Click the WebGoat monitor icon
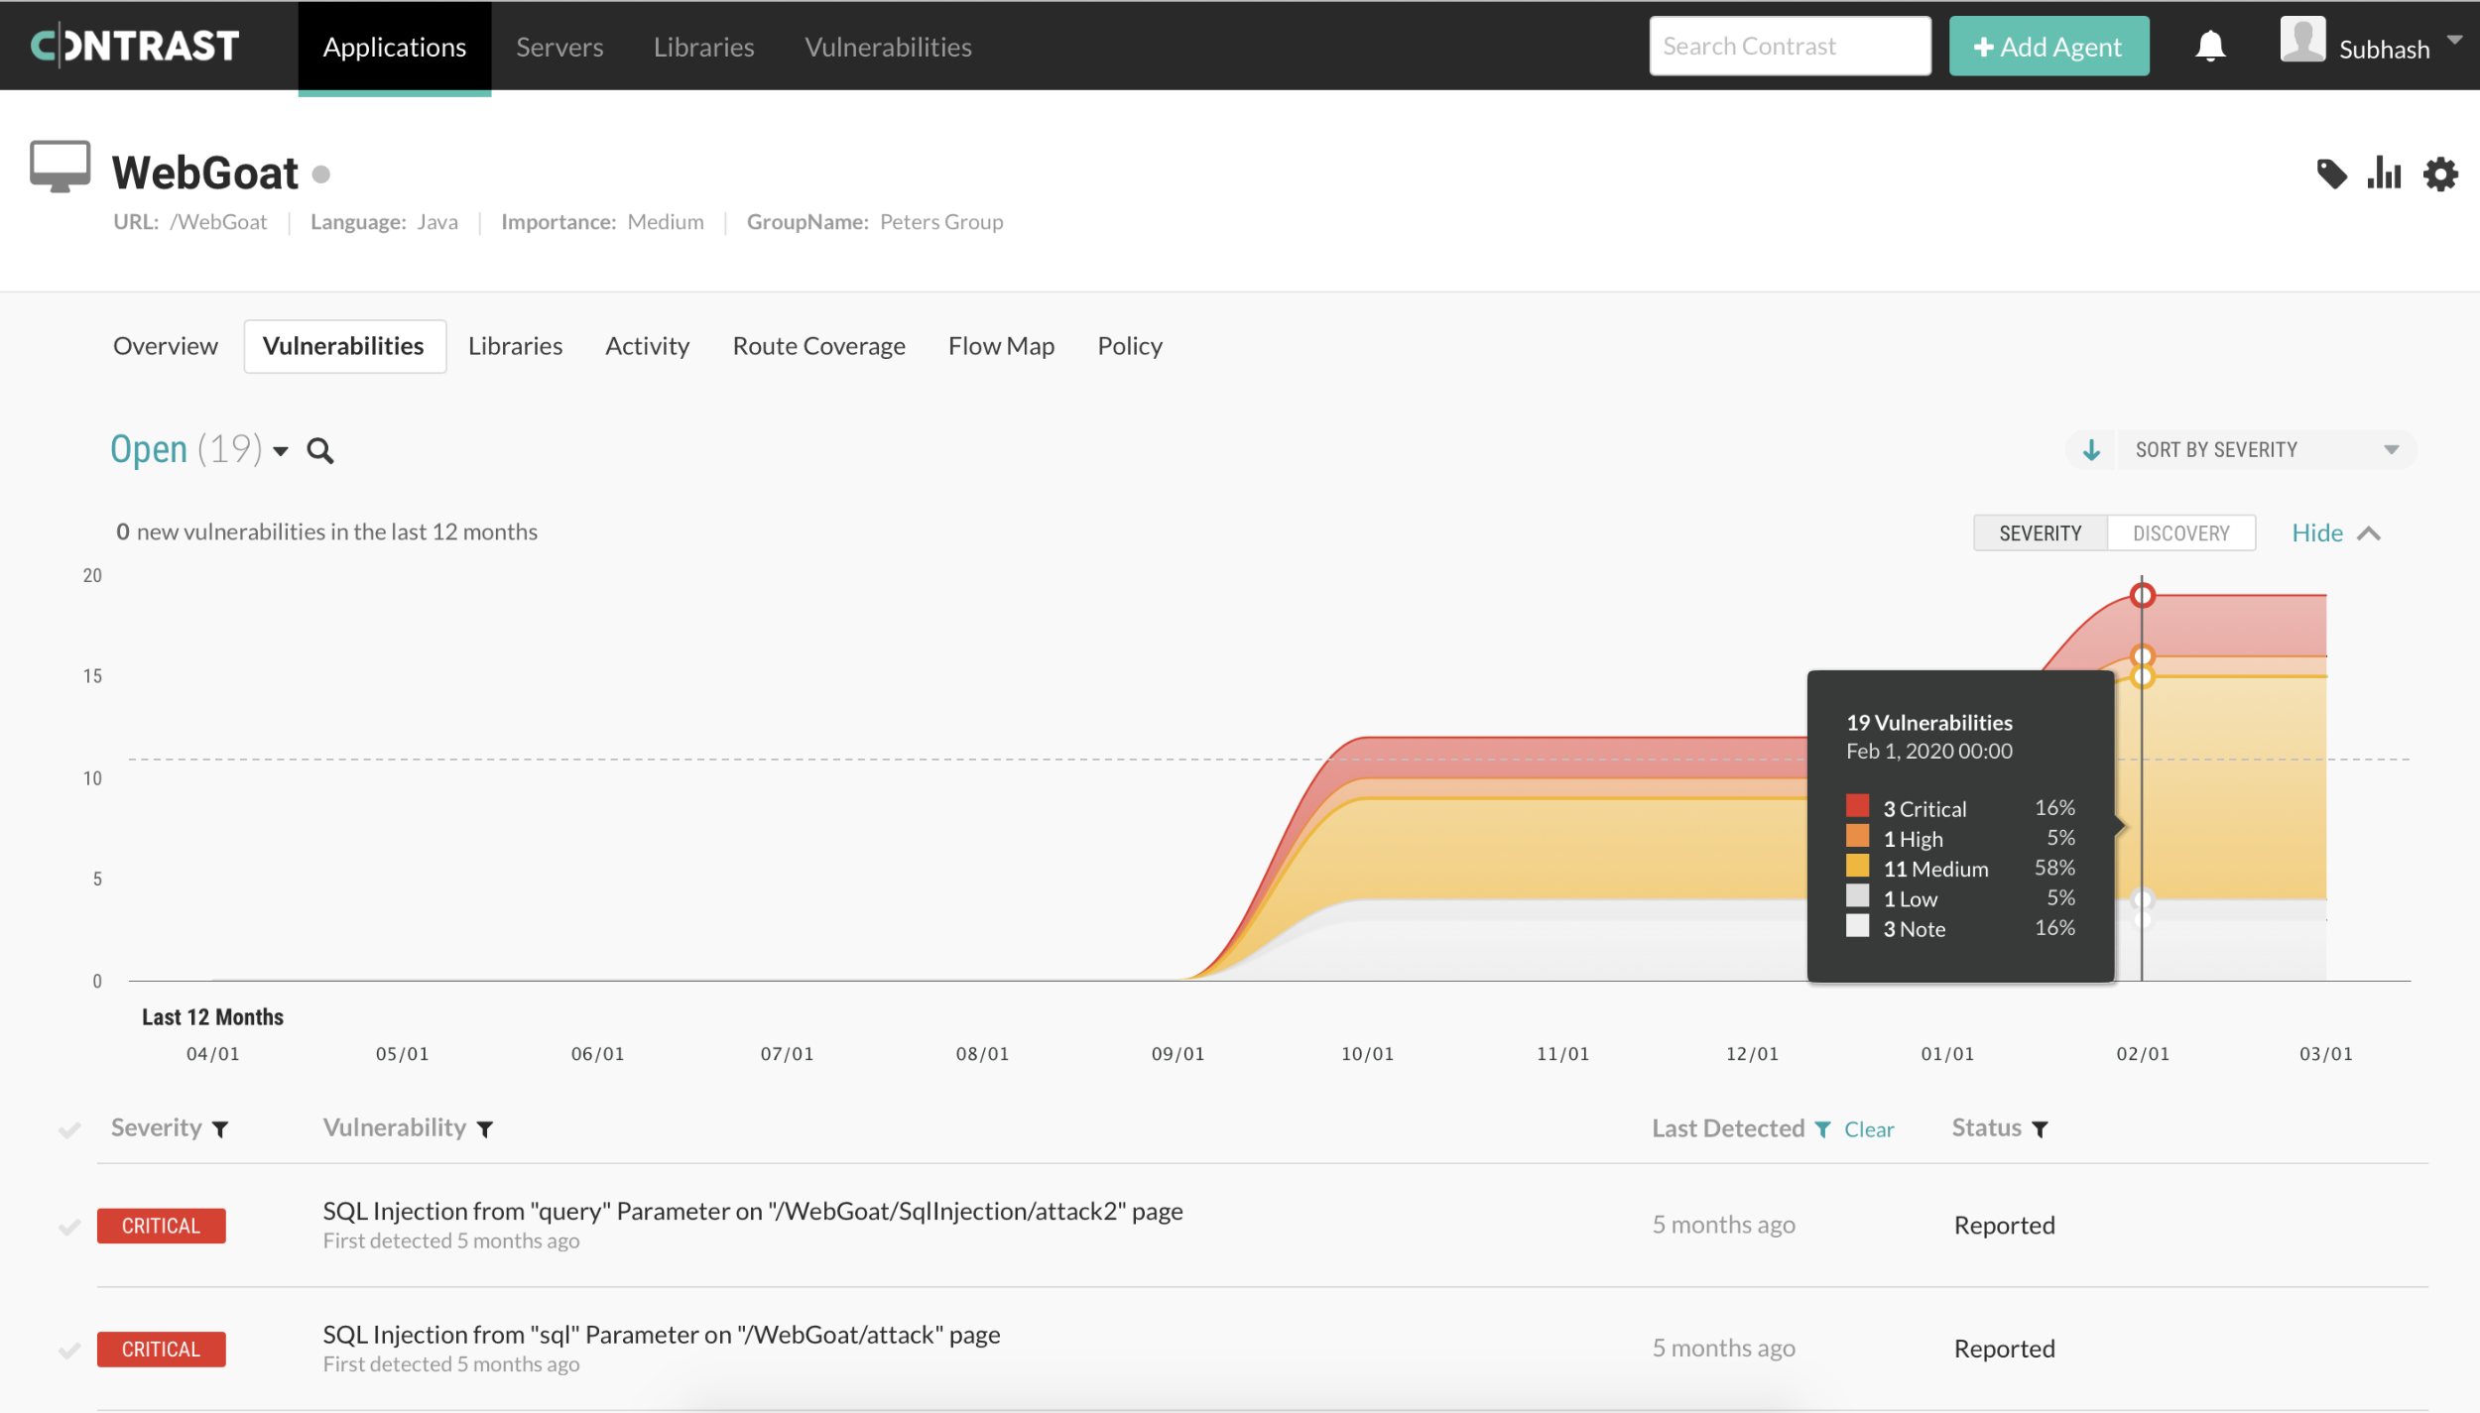Screen dimensions: 2480x1413 tap(60, 166)
